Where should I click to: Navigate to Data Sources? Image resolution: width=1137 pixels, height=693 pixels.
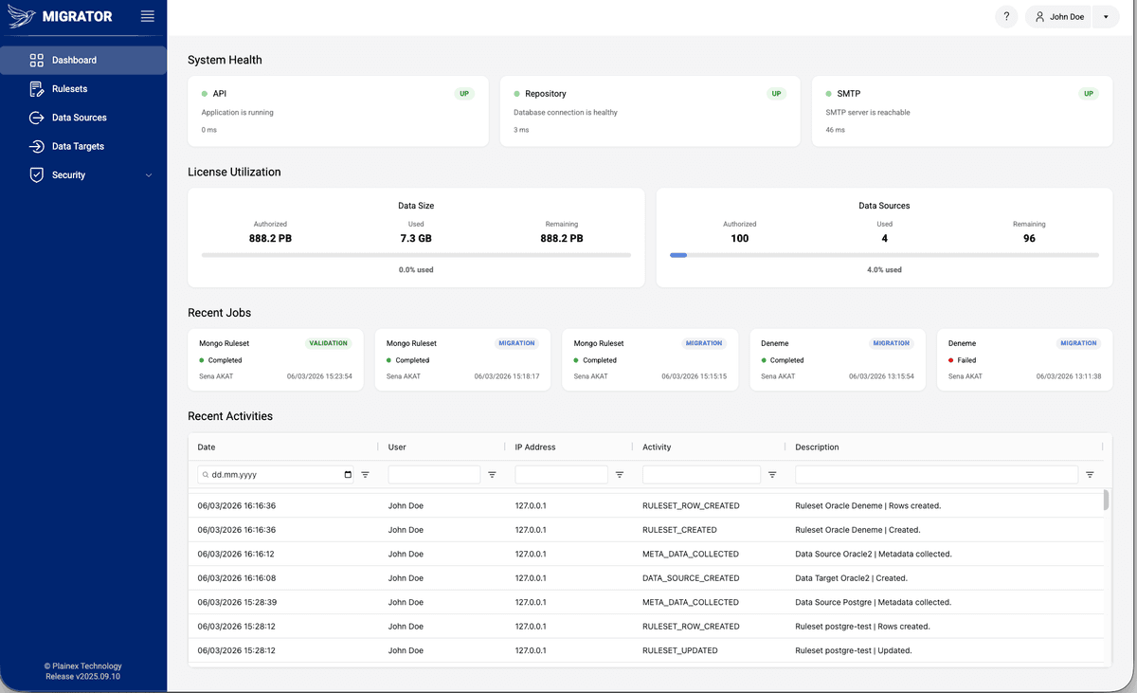83,118
